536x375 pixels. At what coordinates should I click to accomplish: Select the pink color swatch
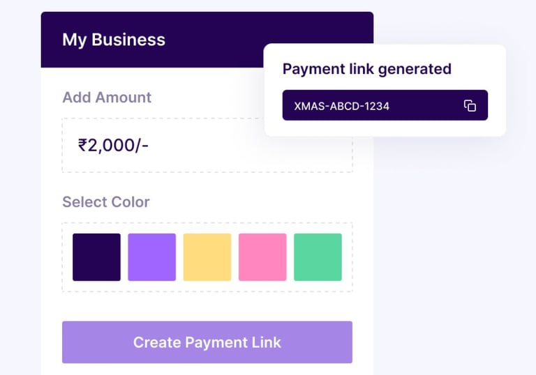point(262,257)
